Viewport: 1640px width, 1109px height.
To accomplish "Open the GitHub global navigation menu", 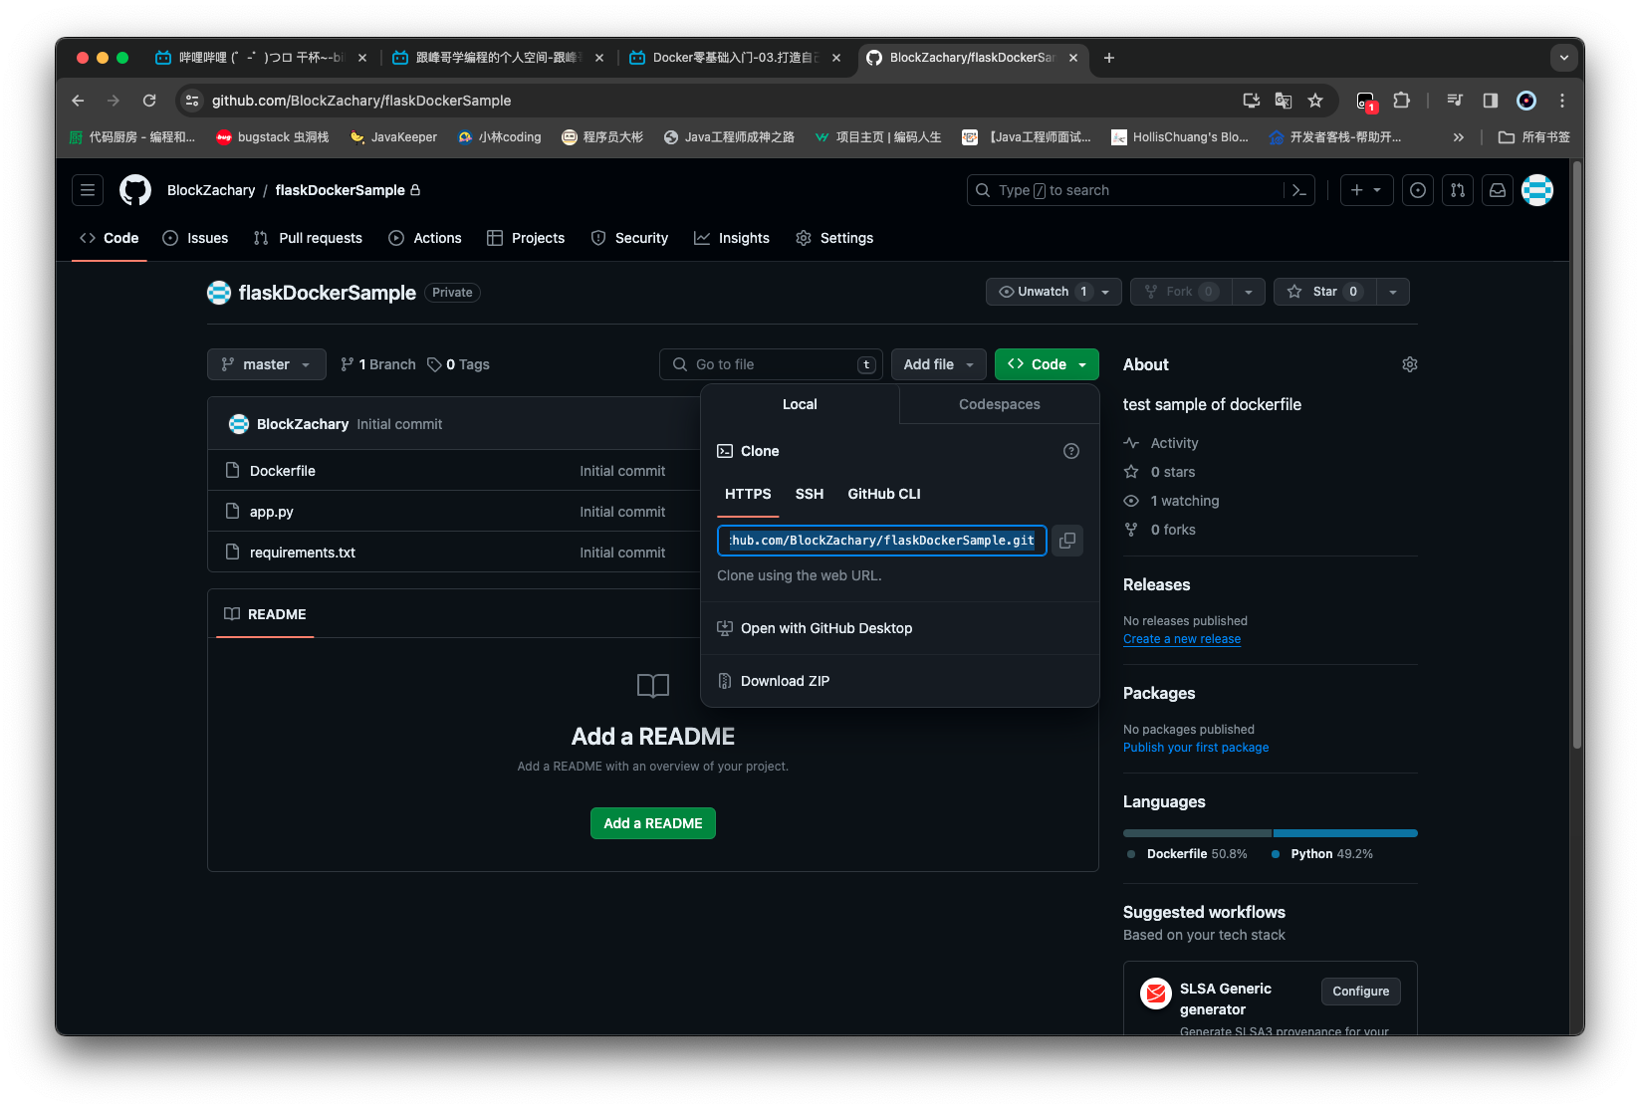I will pyautogui.click(x=88, y=190).
